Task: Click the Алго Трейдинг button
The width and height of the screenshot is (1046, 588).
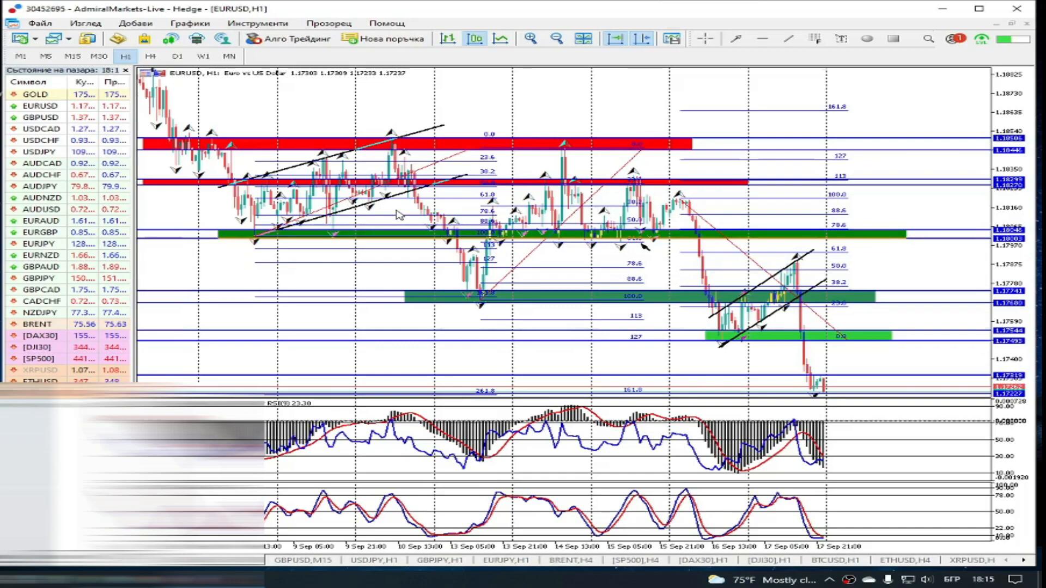Action: pos(288,39)
